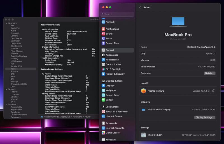Image resolution: width=224 pixels, height=144 pixels.
Task: Click Built-in Retina Display row
Action: coord(178,109)
